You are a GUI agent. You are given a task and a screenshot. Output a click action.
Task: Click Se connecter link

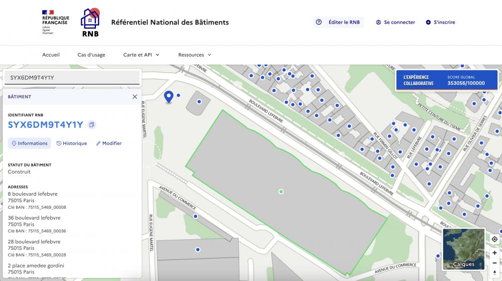[396, 22]
